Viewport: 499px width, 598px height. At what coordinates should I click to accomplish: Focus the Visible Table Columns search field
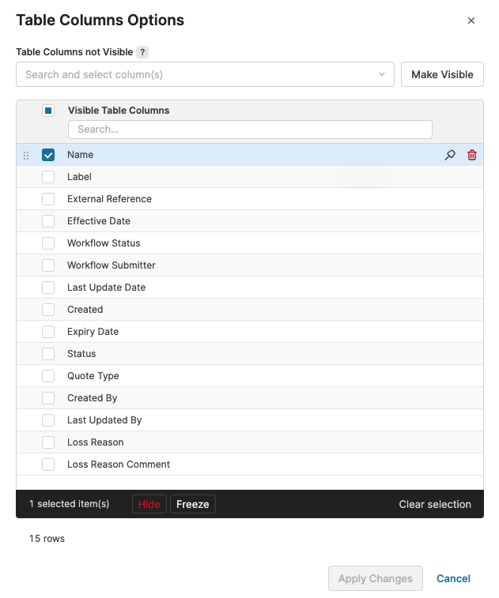click(x=250, y=130)
